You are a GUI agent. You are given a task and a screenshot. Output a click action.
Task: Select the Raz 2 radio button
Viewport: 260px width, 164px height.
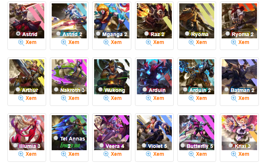147,34
